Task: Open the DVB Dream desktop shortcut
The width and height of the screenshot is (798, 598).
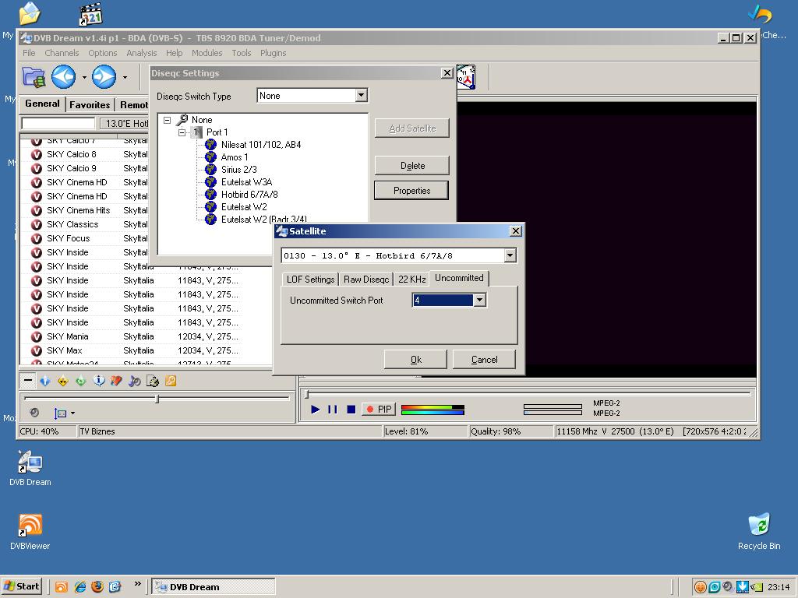Action: pos(30,468)
